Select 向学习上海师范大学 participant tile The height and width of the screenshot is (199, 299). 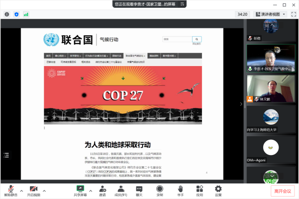point(271,119)
